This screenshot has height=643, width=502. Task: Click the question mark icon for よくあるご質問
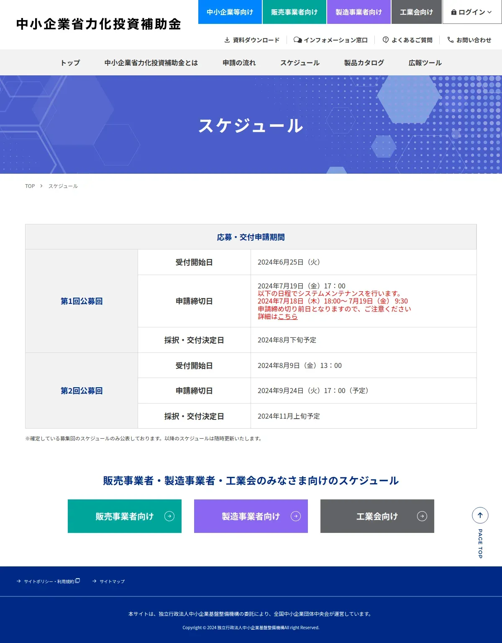(x=386, y=40)
